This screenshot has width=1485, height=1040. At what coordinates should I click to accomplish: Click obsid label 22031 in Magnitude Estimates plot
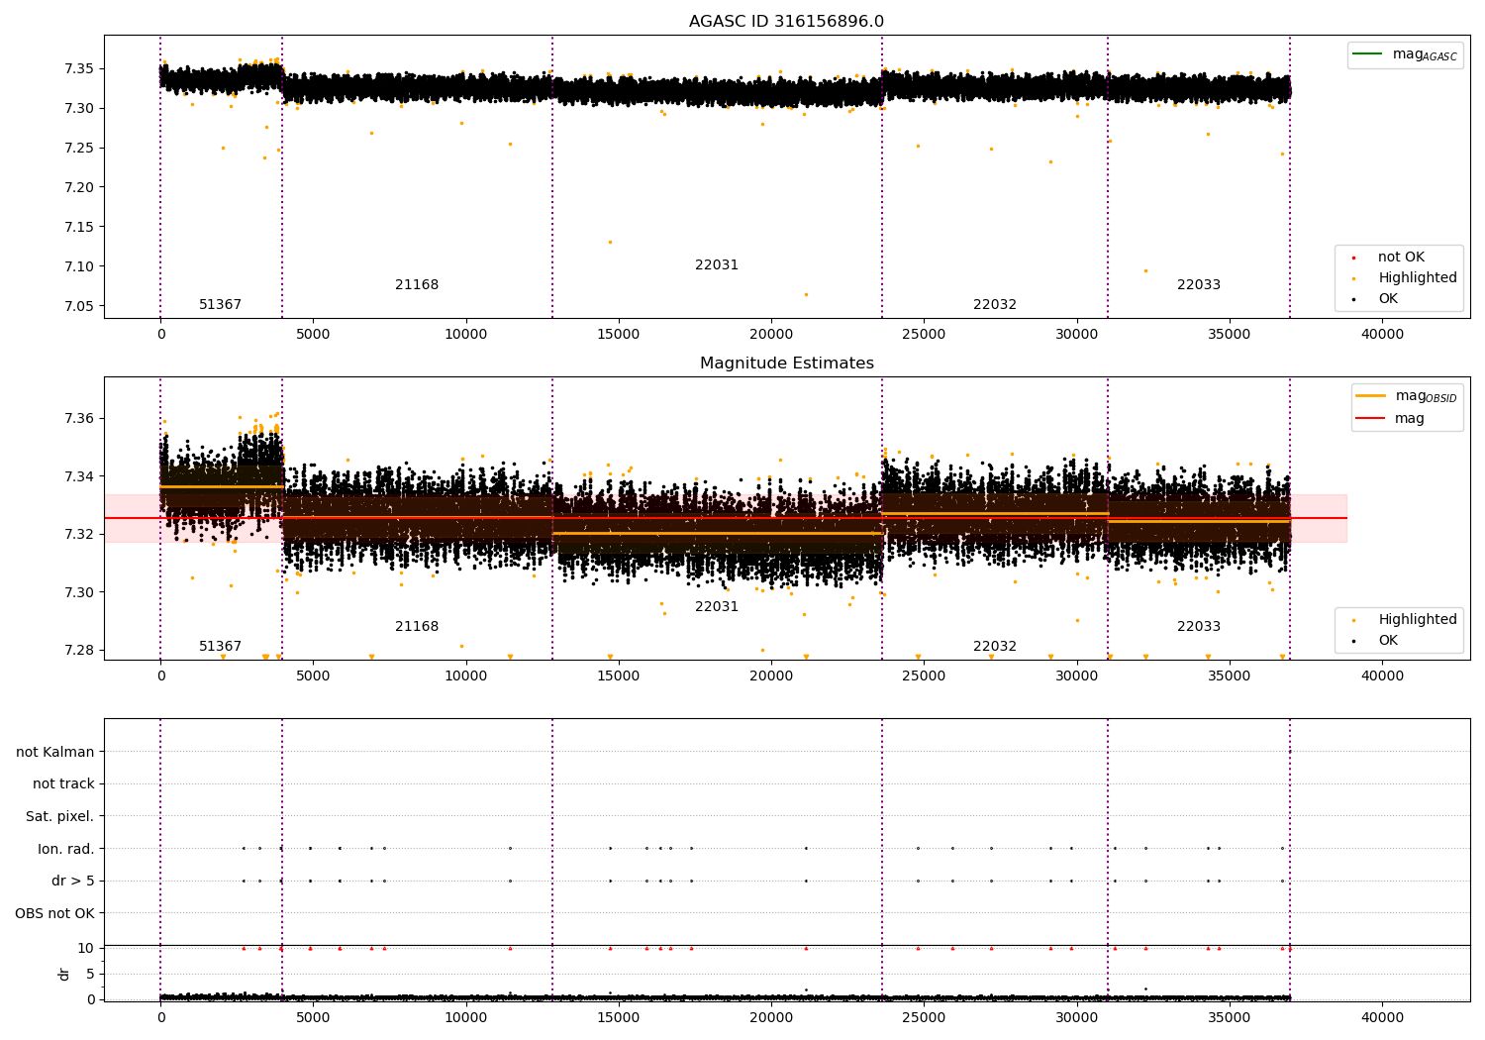pyautogui.click(x=717, y=607)
